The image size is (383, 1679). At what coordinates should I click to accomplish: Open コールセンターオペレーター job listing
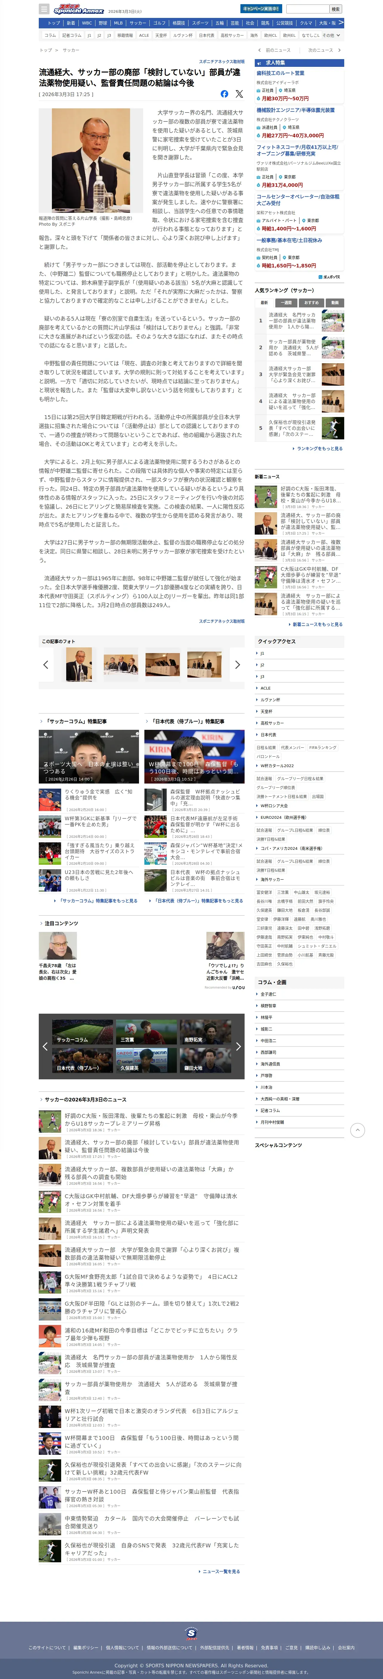298,199
